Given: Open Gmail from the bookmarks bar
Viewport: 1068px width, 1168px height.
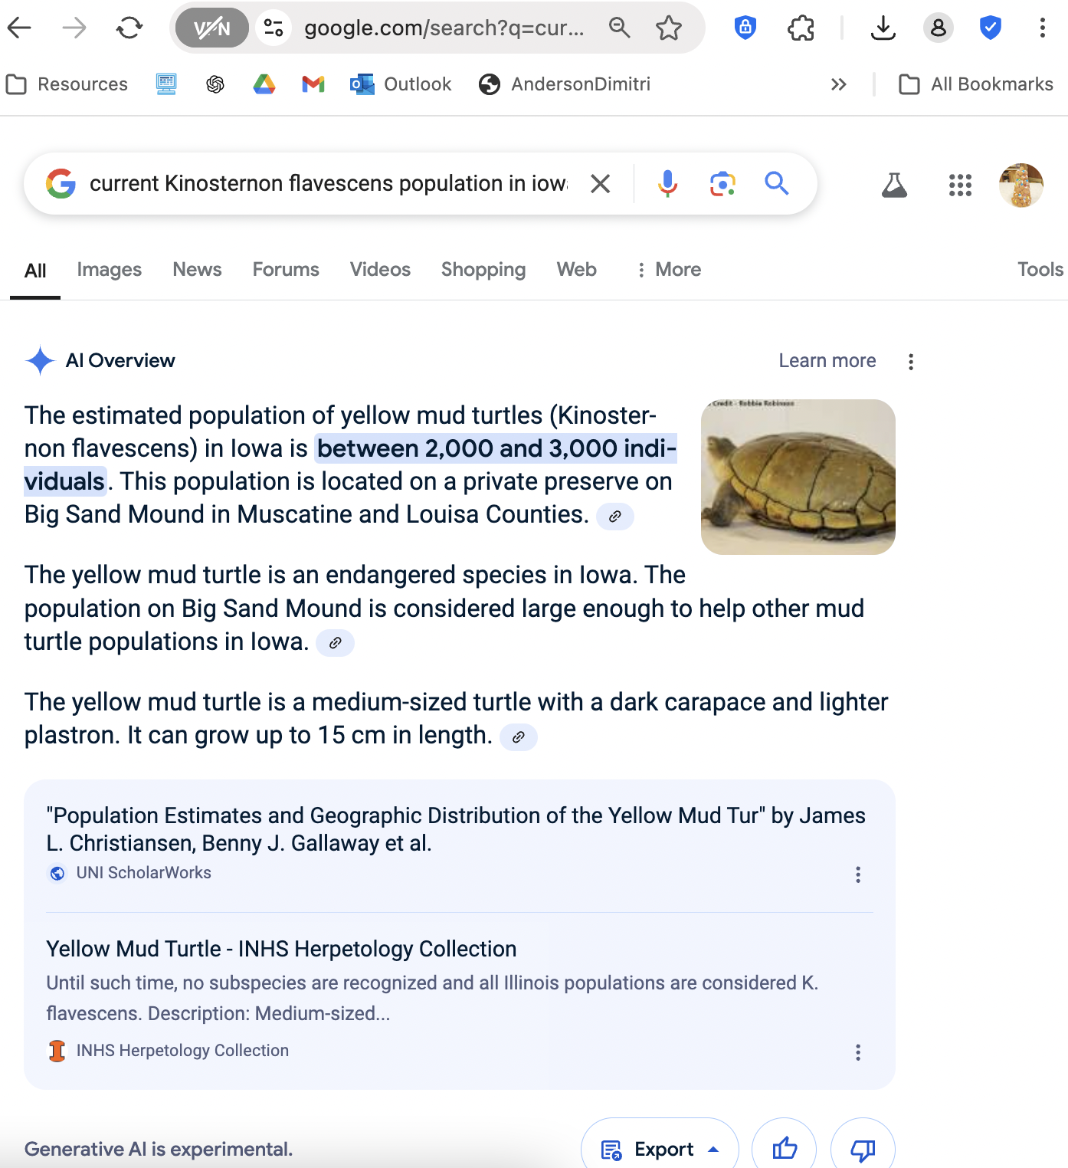Looking at the screenshot, I should click(313, 84).
